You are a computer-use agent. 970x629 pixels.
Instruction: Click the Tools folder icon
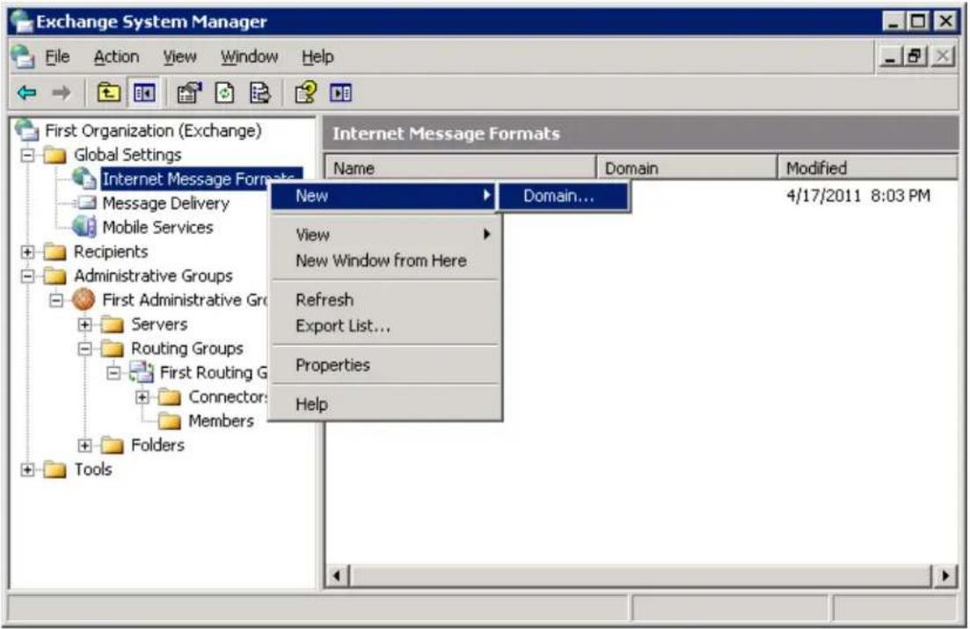(55, 469)
